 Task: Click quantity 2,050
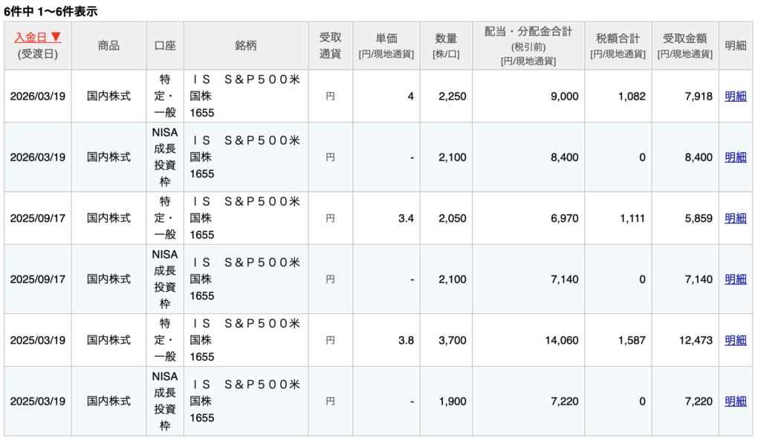click(453, 218)
